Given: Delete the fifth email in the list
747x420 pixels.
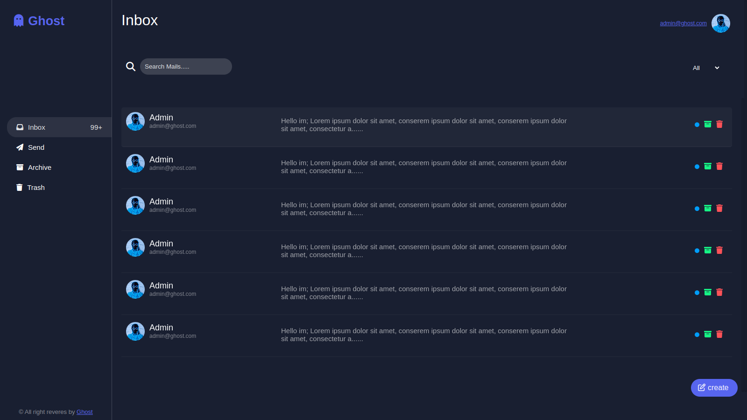Looking at the screenshot, I should click(x=719, y=292).
